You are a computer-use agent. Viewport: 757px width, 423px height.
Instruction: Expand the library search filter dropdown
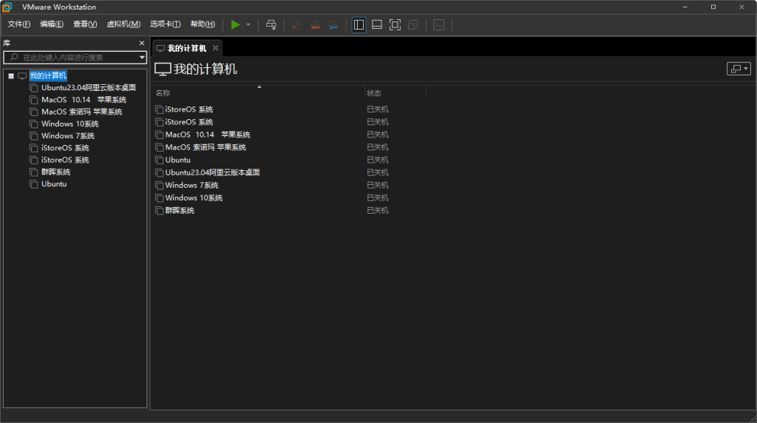[142, 57]
